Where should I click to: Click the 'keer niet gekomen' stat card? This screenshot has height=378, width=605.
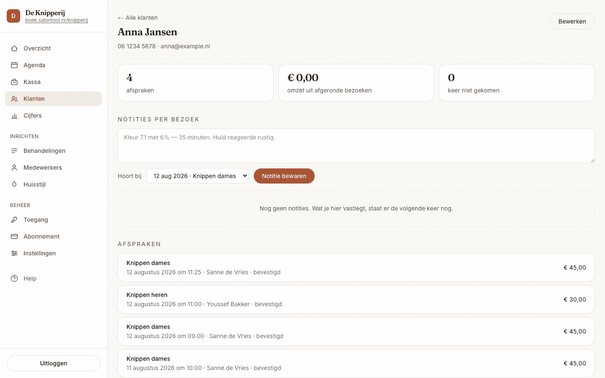click(x=517, y=83)
